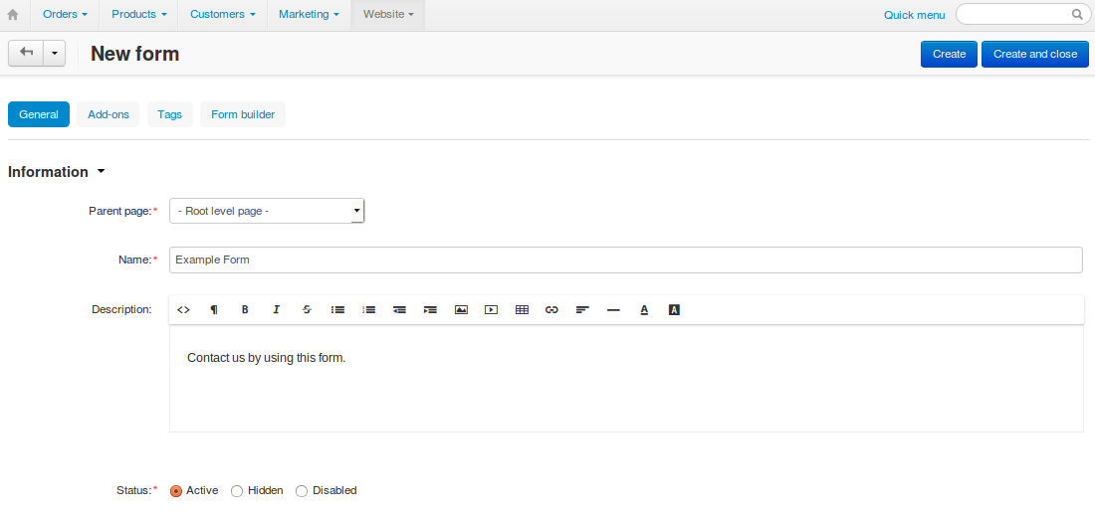Insert a hyperlink in description
1095x517 pixels.
click(x=551, y=310)
